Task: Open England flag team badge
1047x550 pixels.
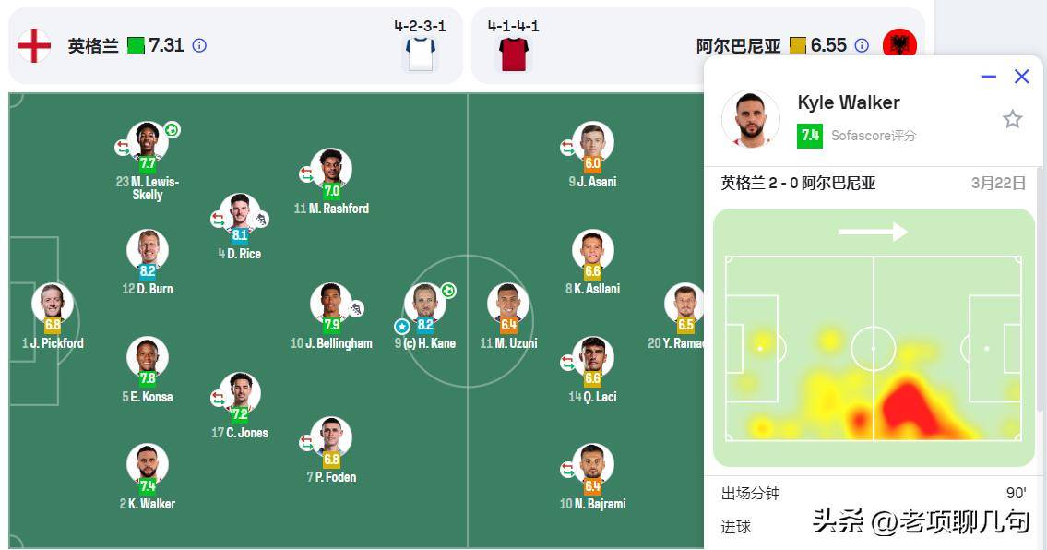Action: click(x=34, y=45)
